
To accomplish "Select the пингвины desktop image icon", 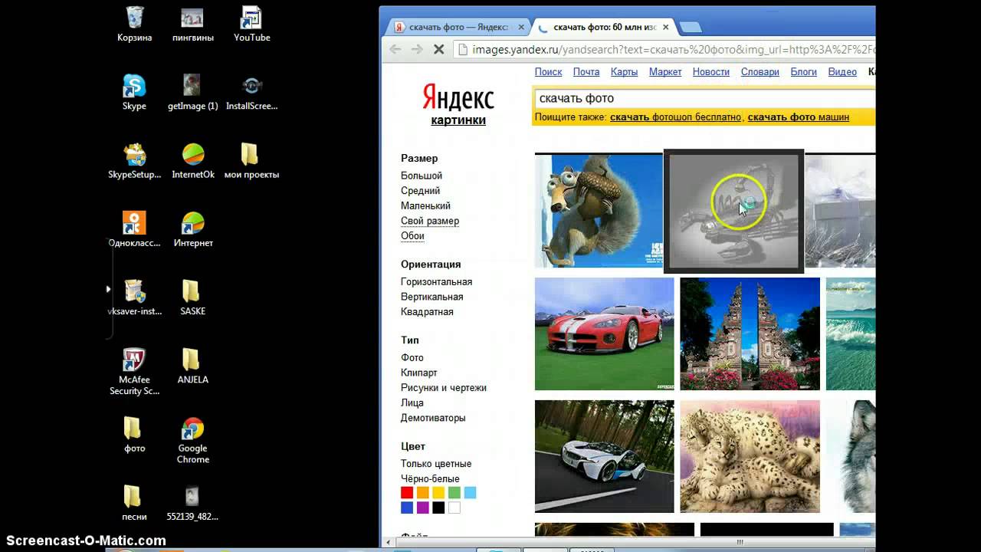I will [192, 25].
